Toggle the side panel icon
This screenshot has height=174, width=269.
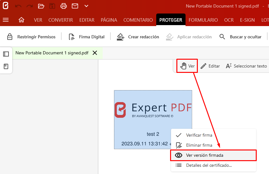tap(6, 54)
